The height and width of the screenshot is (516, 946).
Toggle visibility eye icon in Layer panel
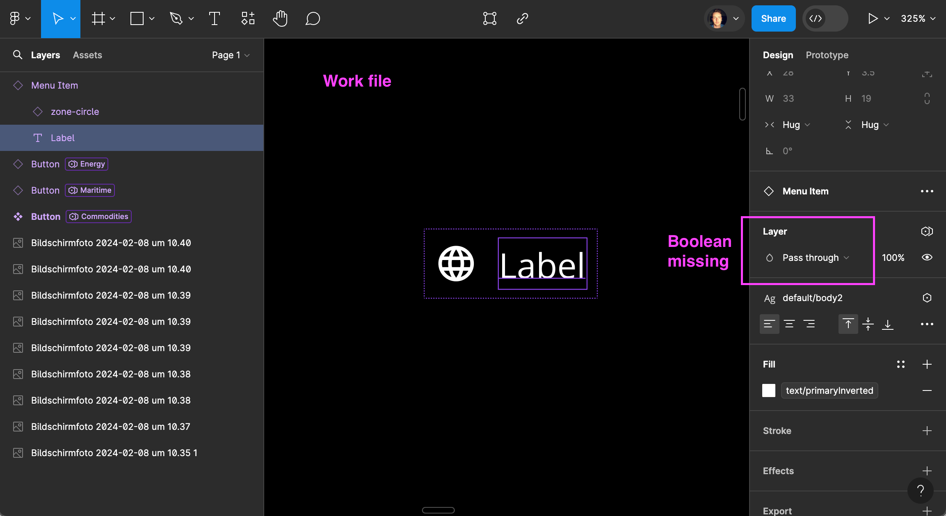pos(928,257)
